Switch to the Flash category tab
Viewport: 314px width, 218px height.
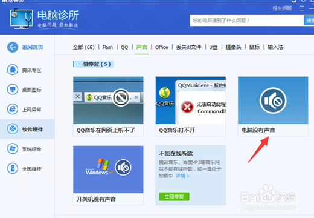pyautogui.click(x=107, y=47)
